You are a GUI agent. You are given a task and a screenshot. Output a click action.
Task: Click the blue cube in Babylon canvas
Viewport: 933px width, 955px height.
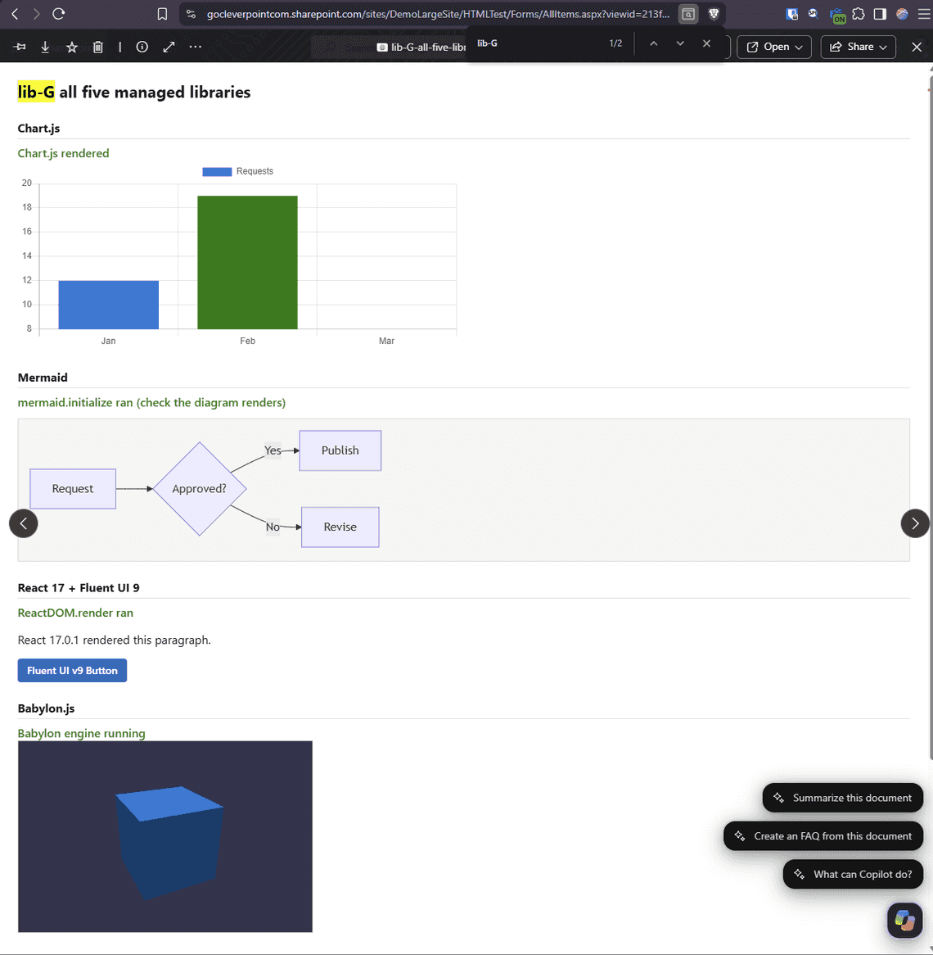coord(169,843)
